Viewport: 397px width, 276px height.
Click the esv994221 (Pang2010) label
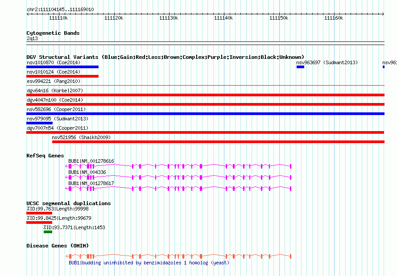[54, 81]
